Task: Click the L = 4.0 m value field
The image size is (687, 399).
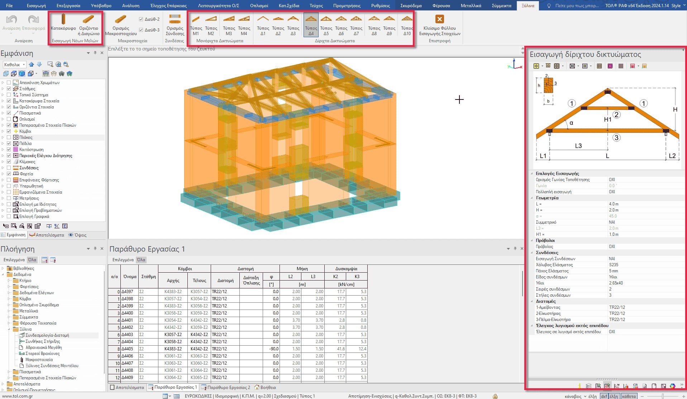Action: click(644, 204)
